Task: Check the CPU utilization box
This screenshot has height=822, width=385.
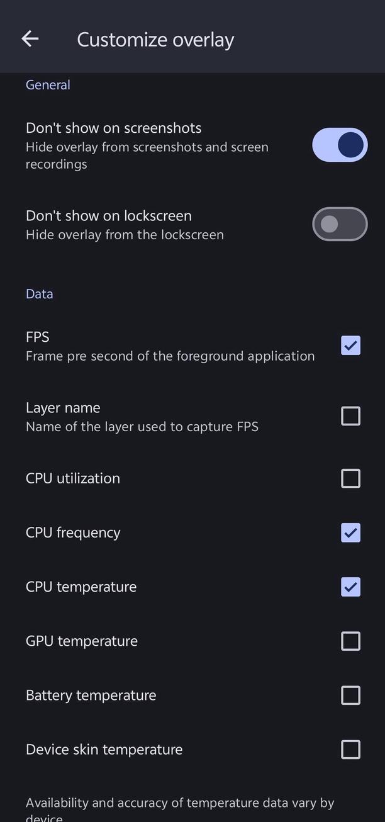Action: click(x=350, y=478)
